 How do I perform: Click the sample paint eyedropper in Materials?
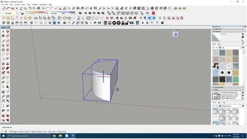243,44
